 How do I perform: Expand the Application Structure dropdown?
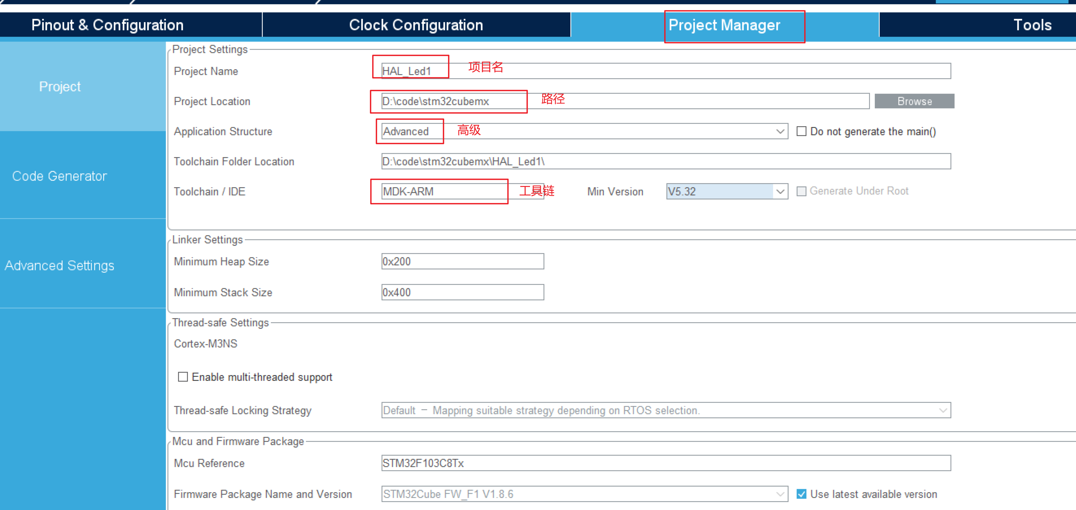(779, 131)
